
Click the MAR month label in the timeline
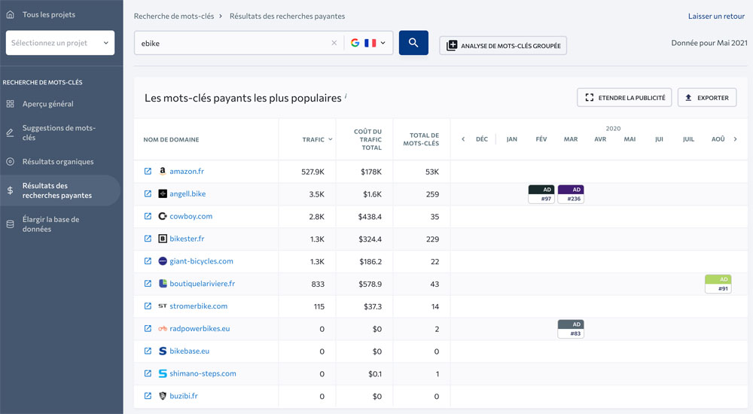pos(571,139)
